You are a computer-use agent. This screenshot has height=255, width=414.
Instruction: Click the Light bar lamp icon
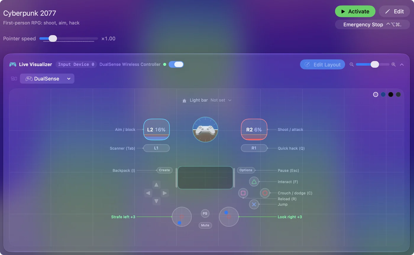point(184,100)
